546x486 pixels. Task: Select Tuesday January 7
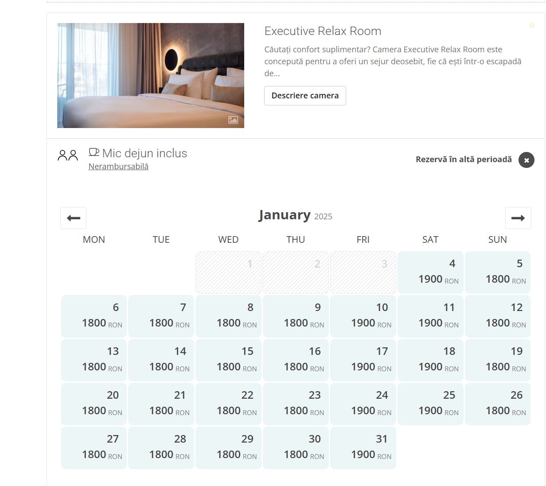(x=161, y=316)
